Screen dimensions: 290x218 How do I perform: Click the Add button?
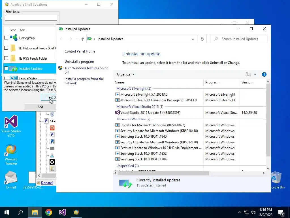click(x=40, y=107)
